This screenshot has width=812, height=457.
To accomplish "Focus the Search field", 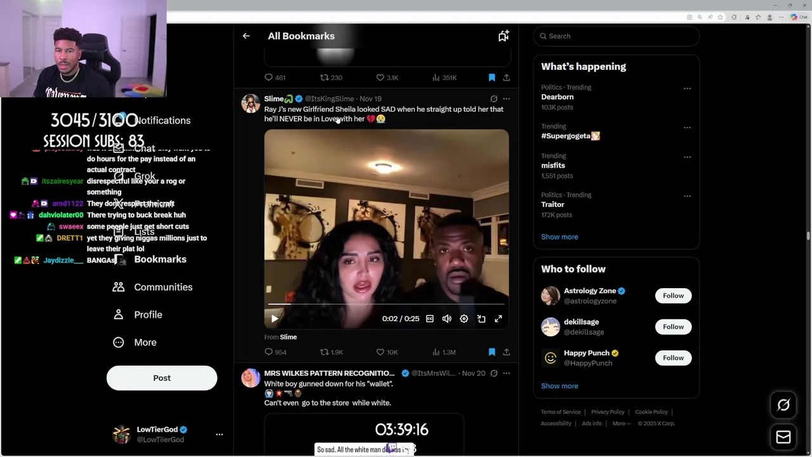I will click(x=616, y=36).
